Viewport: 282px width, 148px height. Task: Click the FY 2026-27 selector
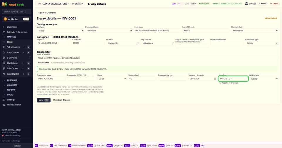click(x=78, y=4)
